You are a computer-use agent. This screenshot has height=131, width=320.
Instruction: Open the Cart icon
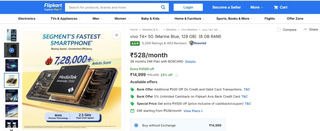276,7
